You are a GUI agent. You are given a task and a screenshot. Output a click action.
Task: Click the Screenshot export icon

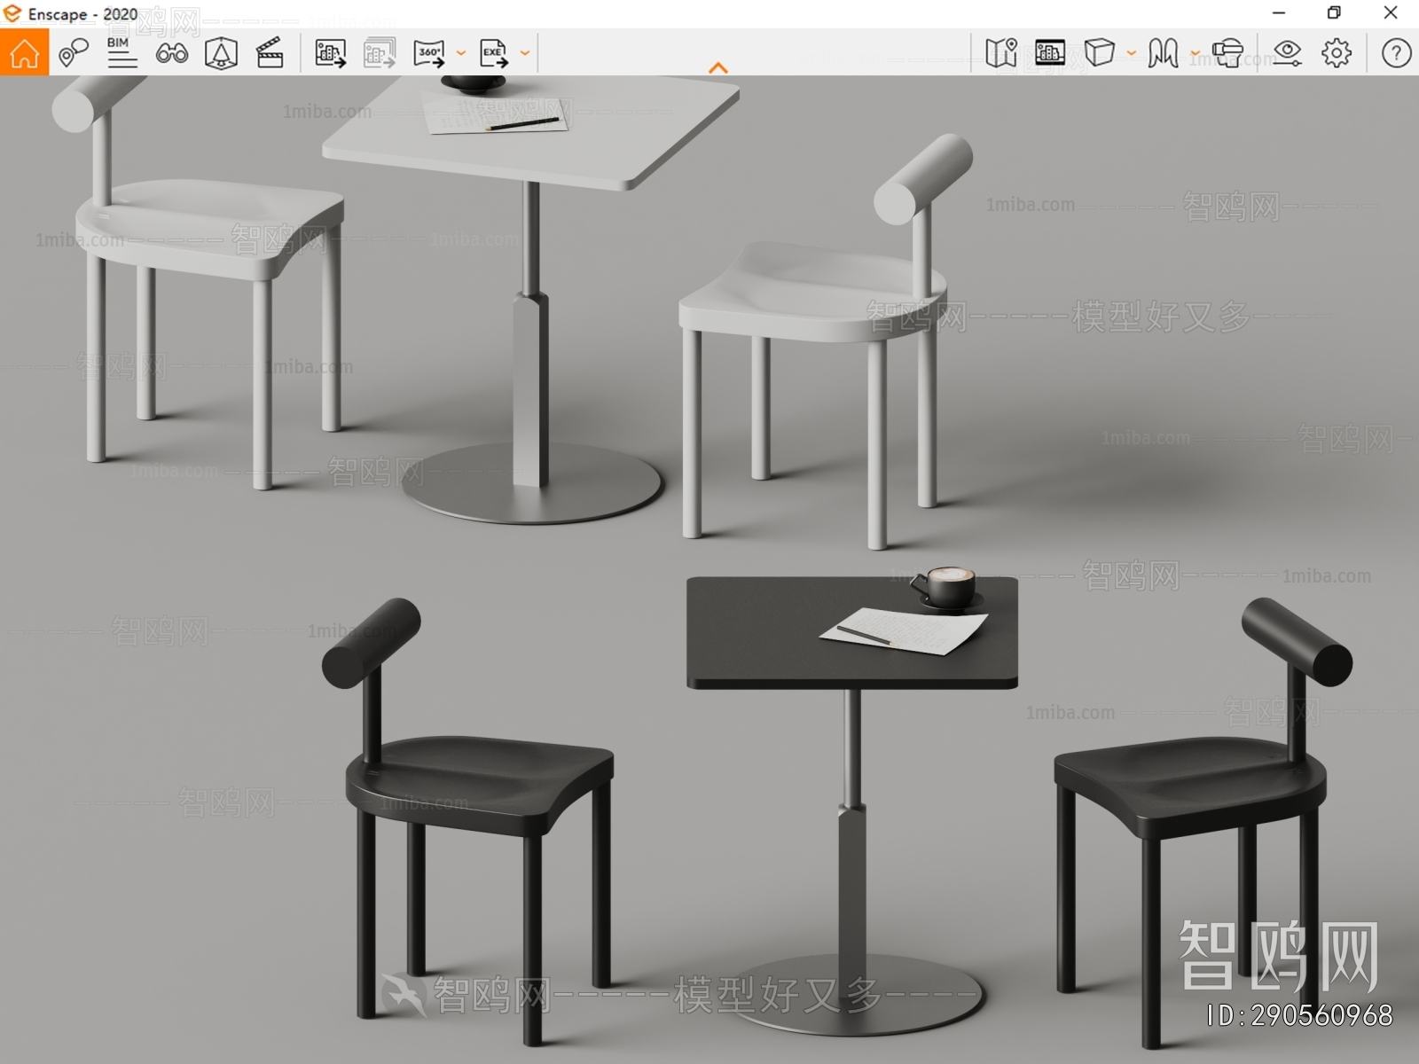point(331,53)
